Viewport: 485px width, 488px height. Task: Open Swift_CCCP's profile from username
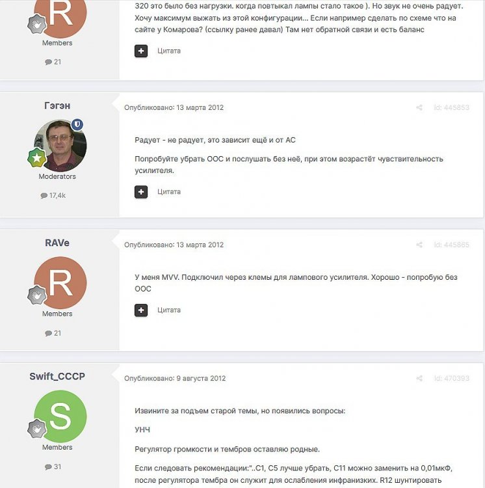tap(57, 376)
